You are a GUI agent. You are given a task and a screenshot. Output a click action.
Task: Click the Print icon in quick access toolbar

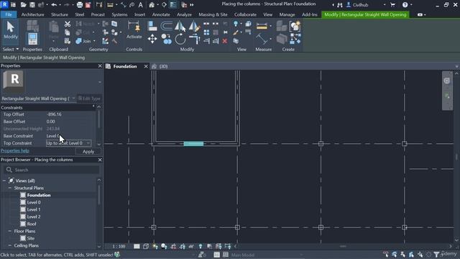[x=79, y=5]
